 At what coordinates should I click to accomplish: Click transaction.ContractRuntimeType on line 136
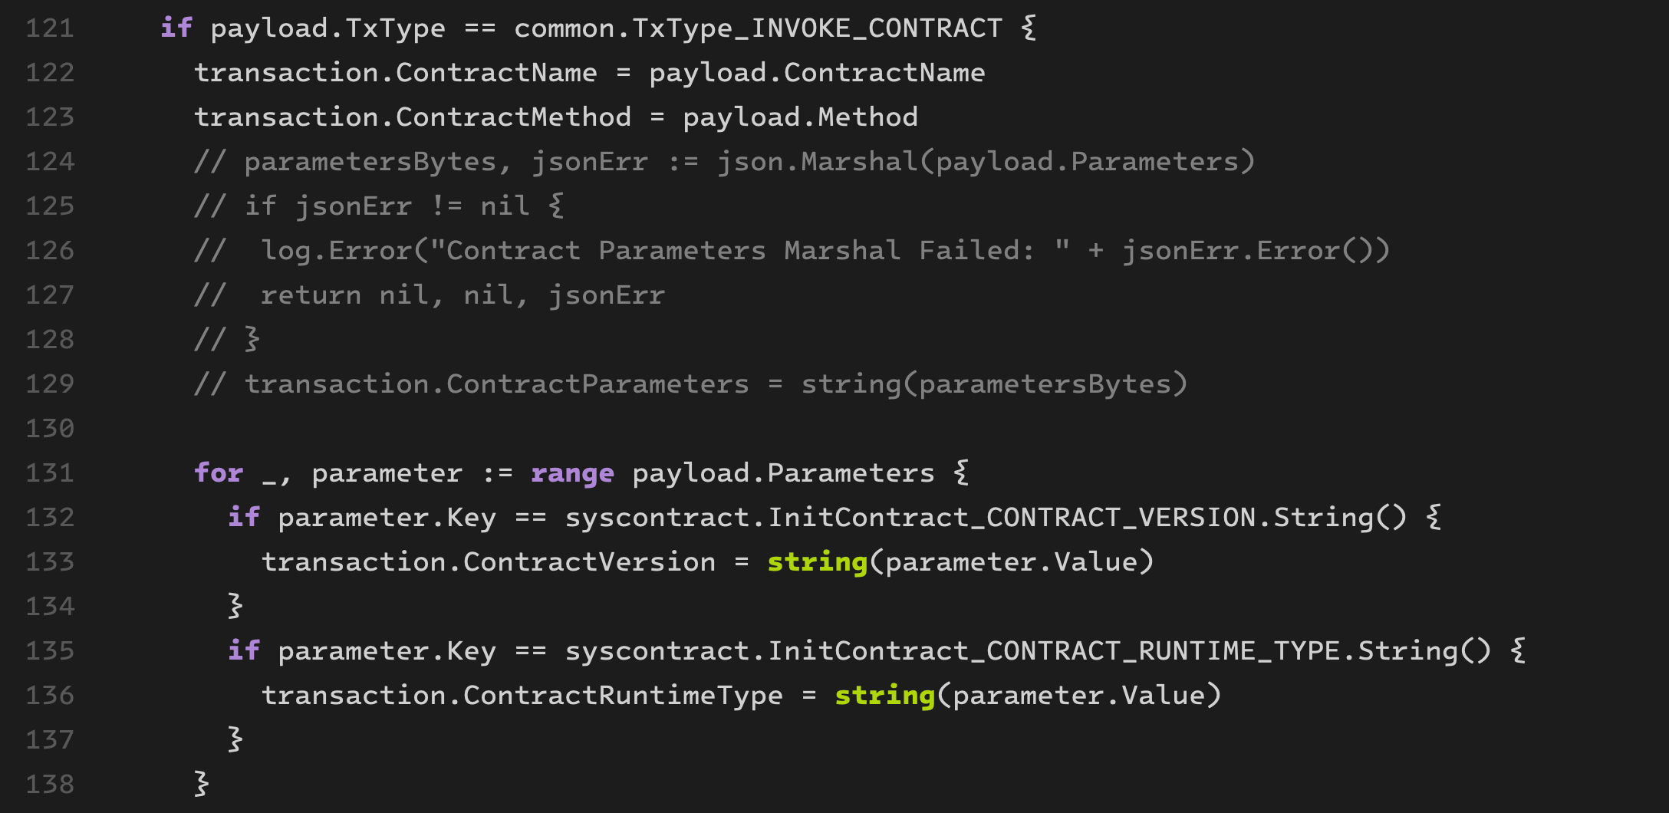point(522,696)
